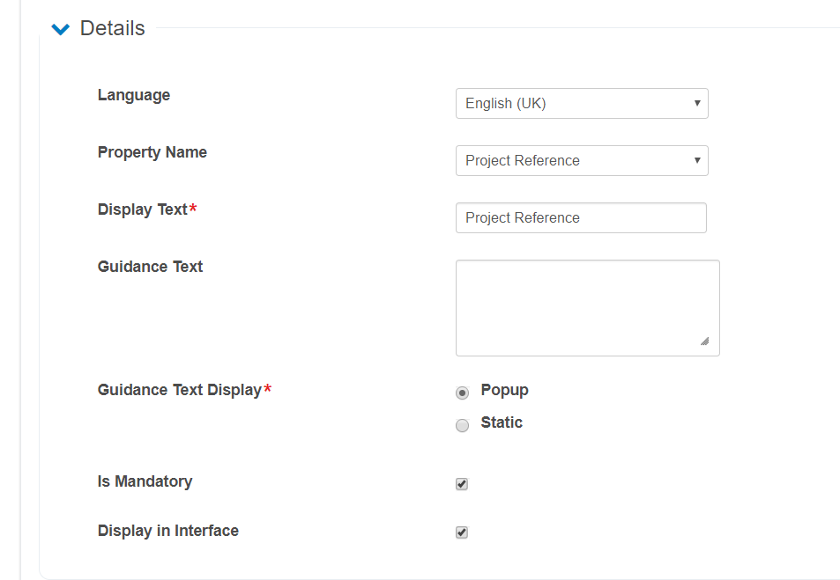Uncheck the Is Mandatory checkbox
The image size is (840, 580).
pos(462,484)
